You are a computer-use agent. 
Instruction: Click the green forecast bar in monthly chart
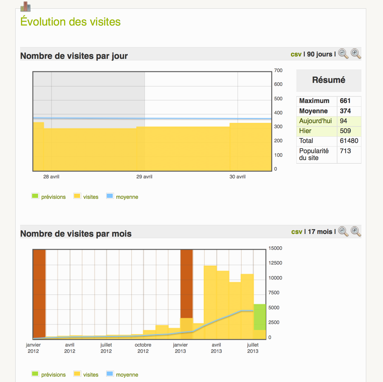click(260, 317)
